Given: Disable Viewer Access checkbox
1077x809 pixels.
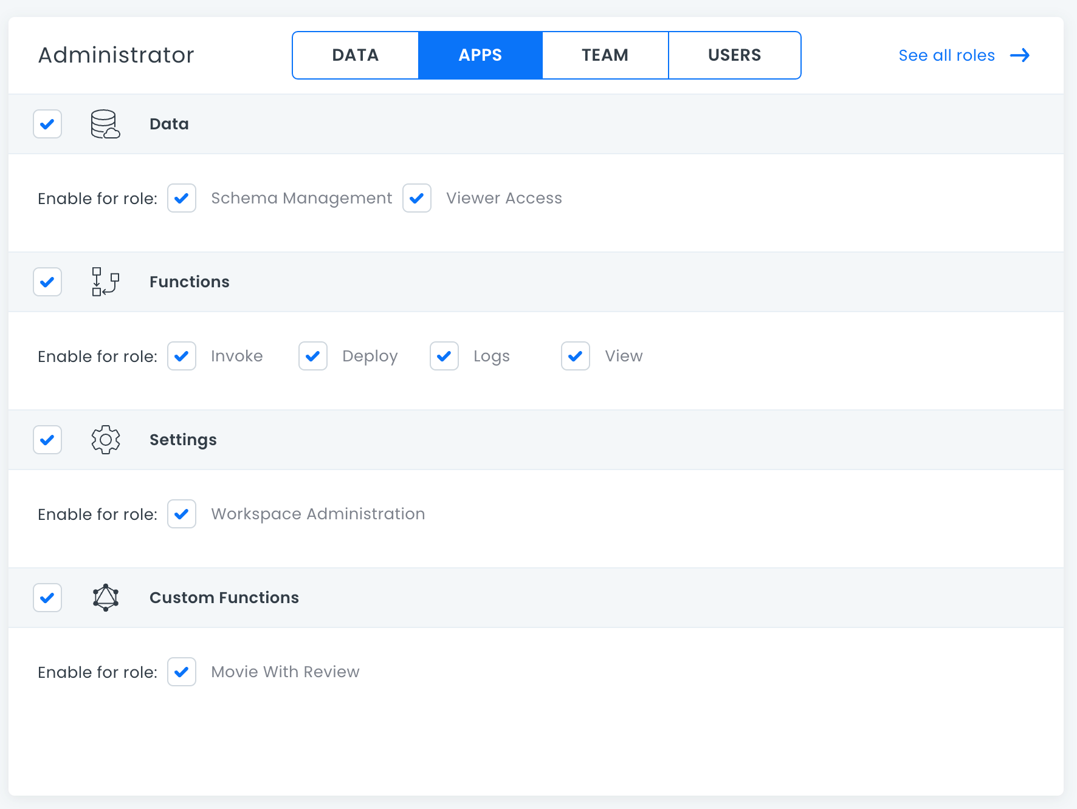Looking at the screenshot, I should pyautogui.click(x=417, y=198).
